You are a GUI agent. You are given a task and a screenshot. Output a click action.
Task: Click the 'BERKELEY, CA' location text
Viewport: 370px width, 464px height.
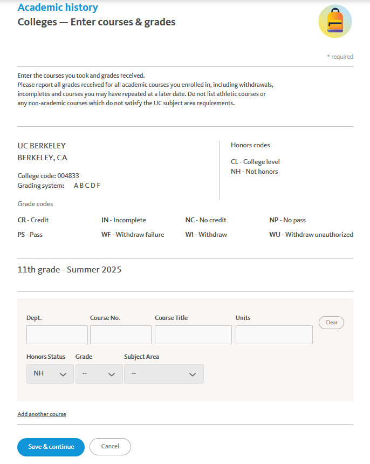42,158
